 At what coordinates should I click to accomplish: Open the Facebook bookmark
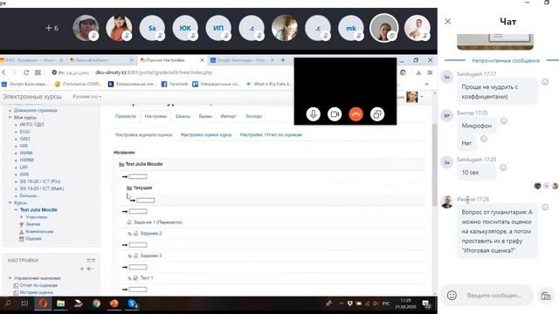[175, 85]
